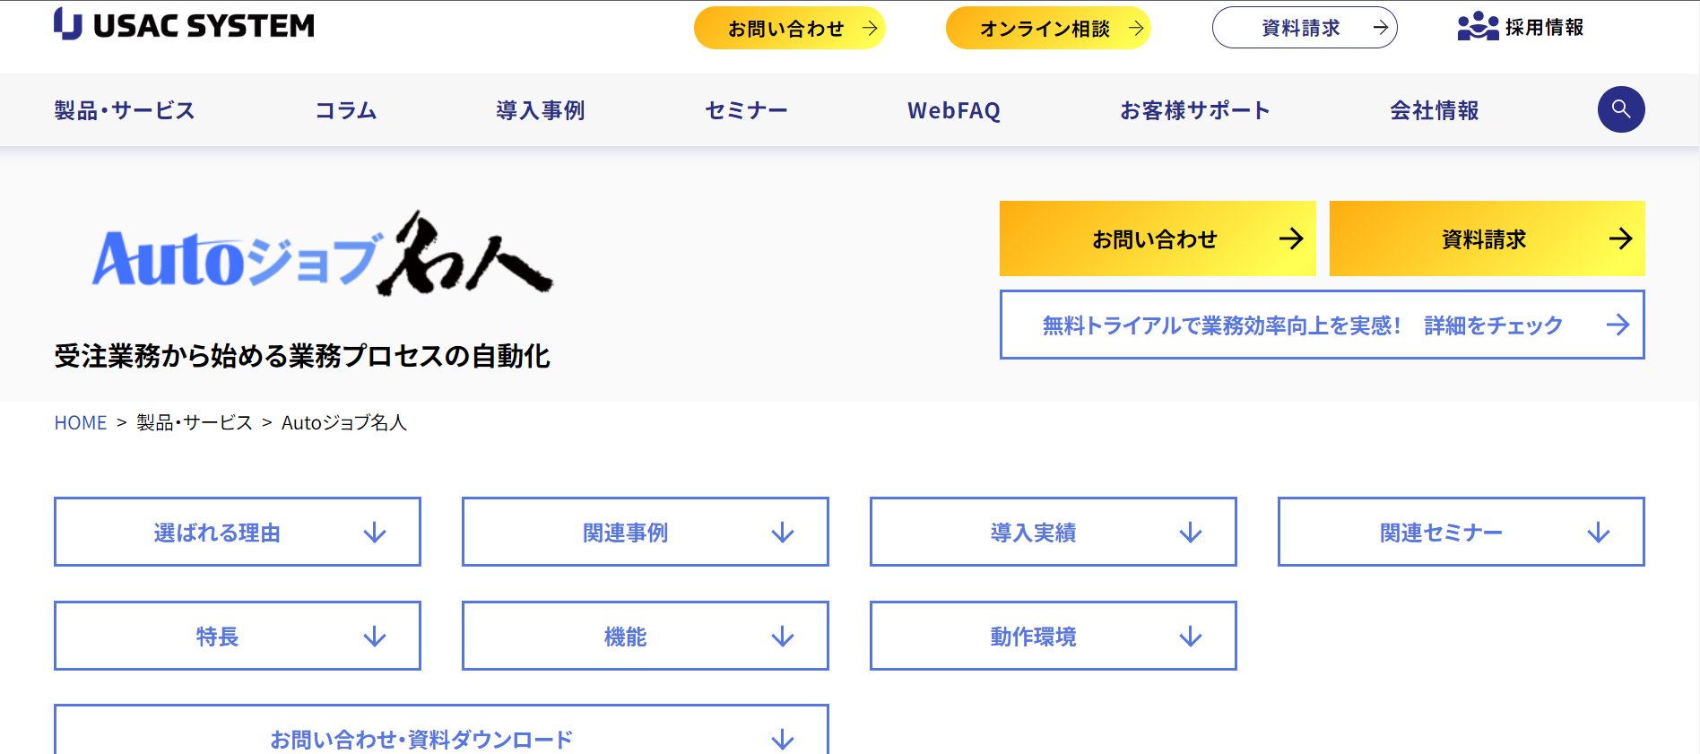Click the USAC SYSTEM logo

click(184, 24)
